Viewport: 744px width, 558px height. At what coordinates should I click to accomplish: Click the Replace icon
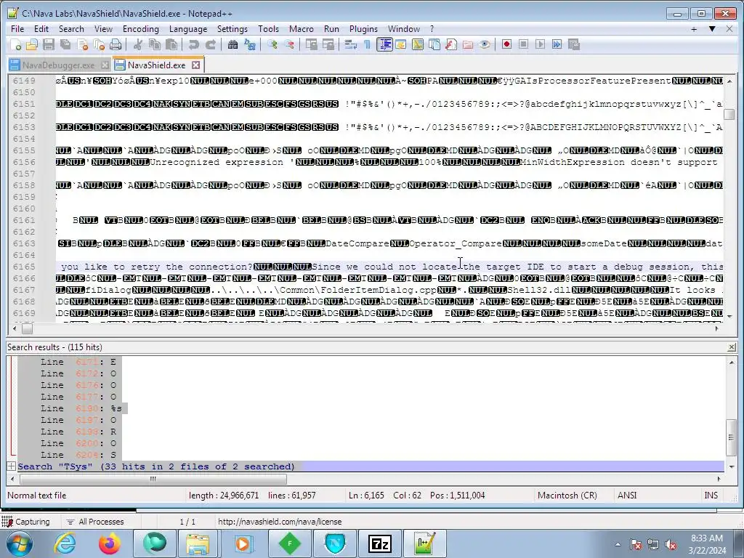(x=250, y=44)
